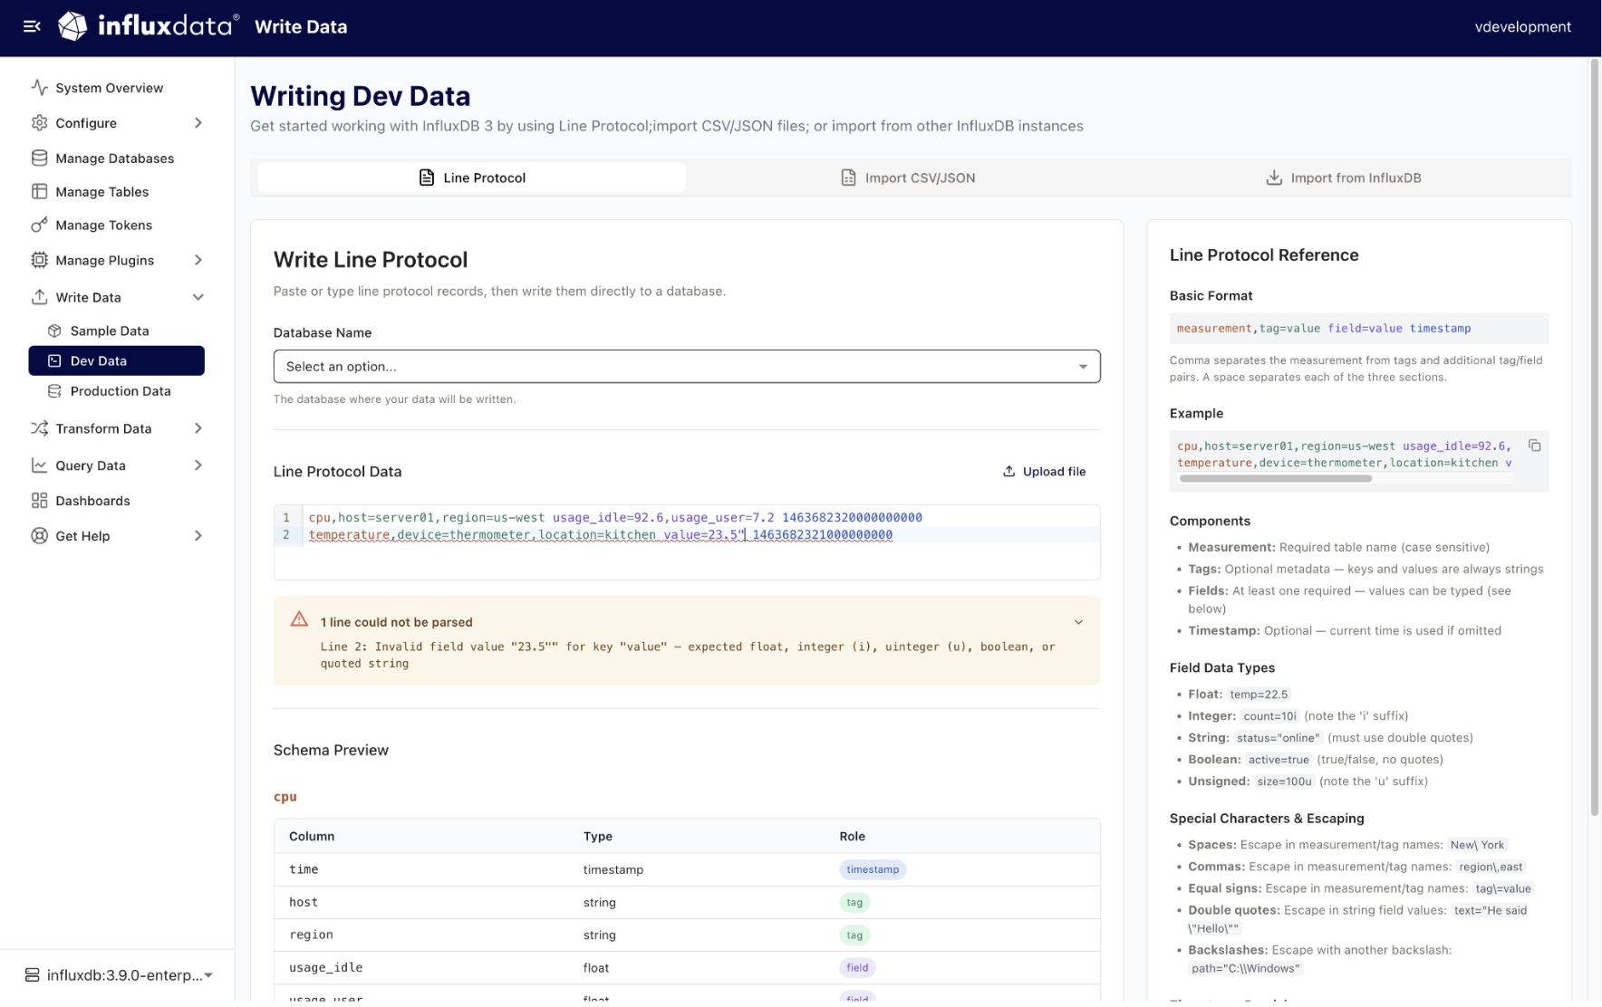Open the Get Help menu

(198, 535)
